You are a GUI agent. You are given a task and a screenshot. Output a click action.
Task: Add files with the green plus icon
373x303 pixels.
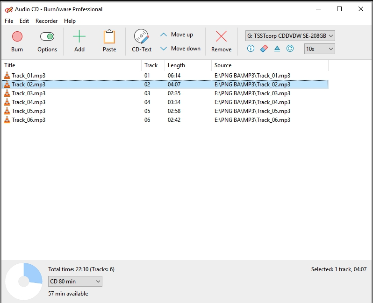coord(79,36)
